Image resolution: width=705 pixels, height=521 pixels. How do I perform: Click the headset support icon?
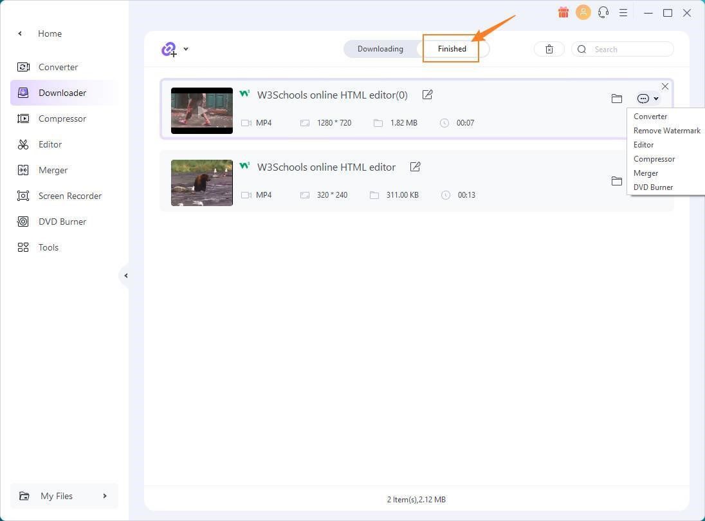tap(603, 12)
